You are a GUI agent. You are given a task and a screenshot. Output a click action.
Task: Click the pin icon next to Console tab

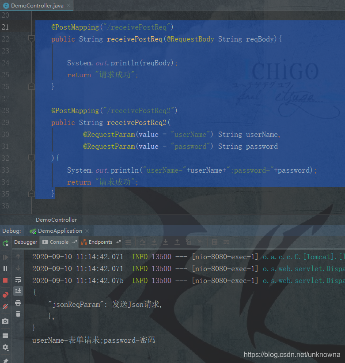tap(74, 242)
